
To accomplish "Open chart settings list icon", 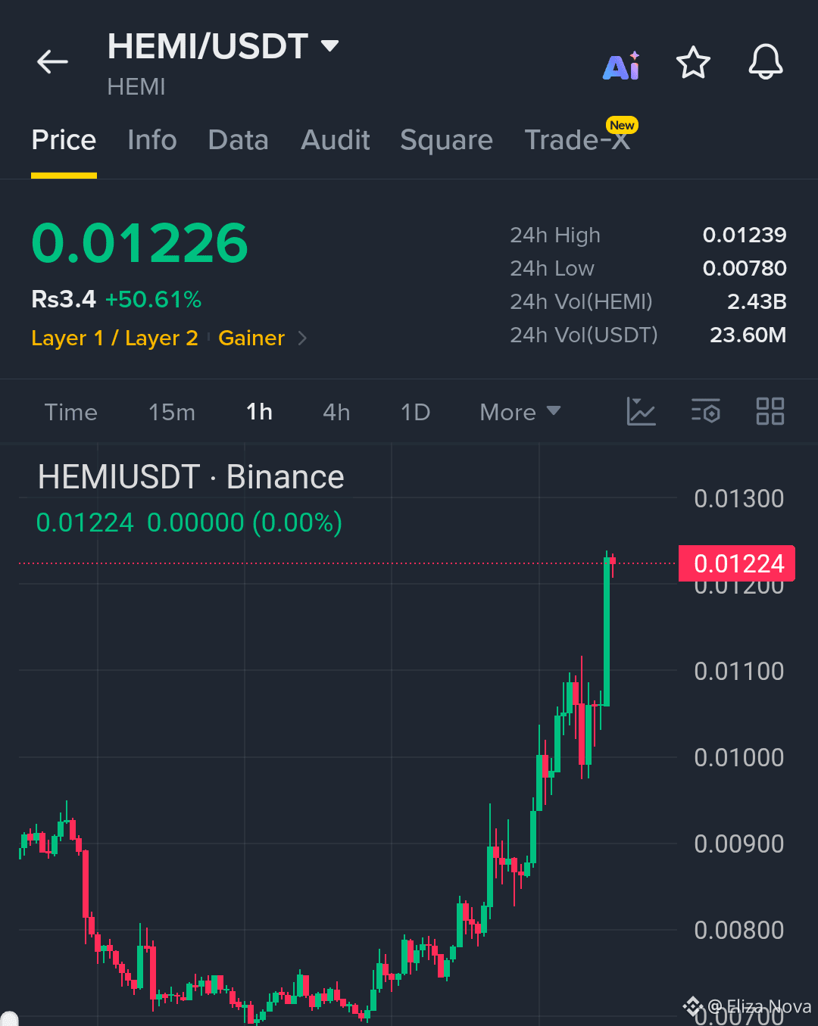I will [x=706, y=411].
